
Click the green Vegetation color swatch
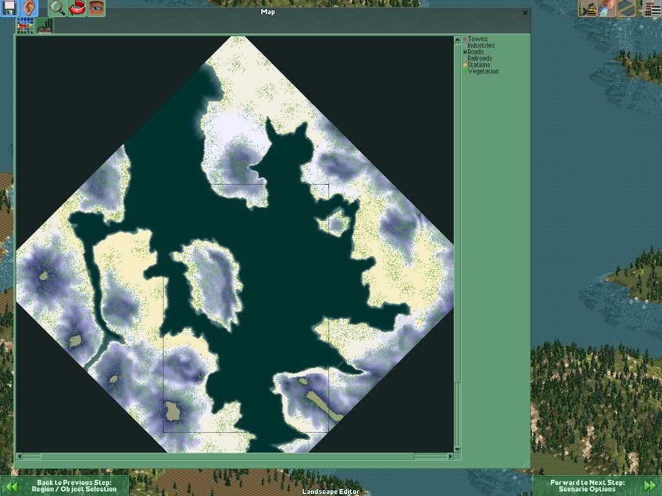(465, 72)
